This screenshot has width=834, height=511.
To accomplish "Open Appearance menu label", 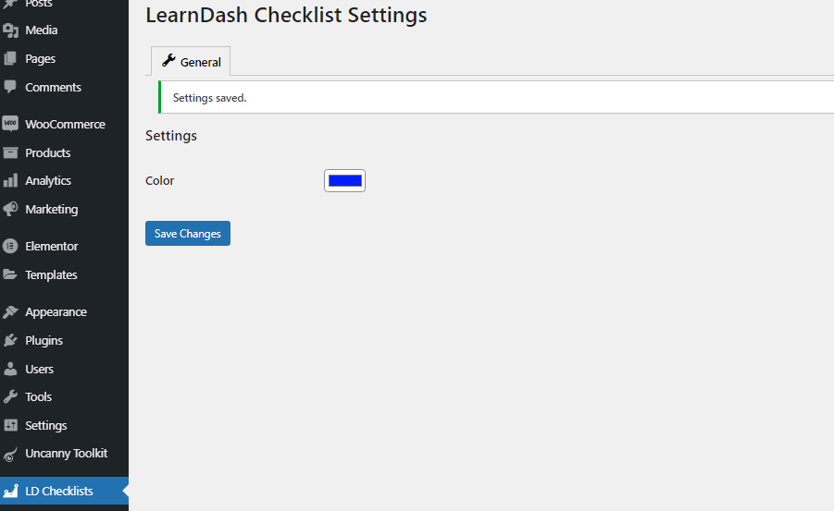I will [x=56, y=312].
